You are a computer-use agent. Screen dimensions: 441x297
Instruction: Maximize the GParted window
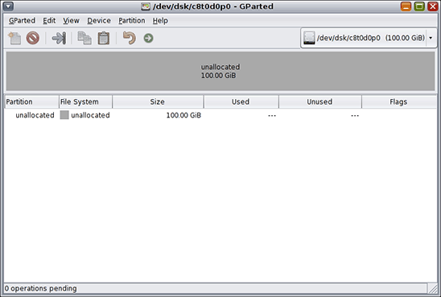pos(419,6)
